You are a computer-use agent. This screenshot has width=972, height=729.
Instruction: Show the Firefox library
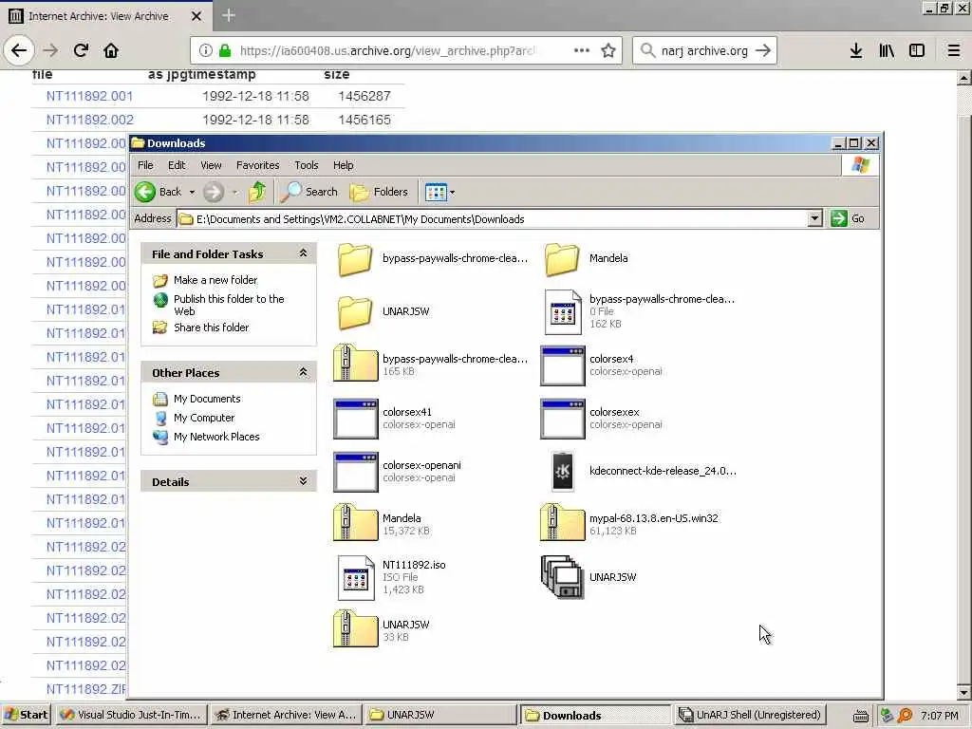[887, 50]
